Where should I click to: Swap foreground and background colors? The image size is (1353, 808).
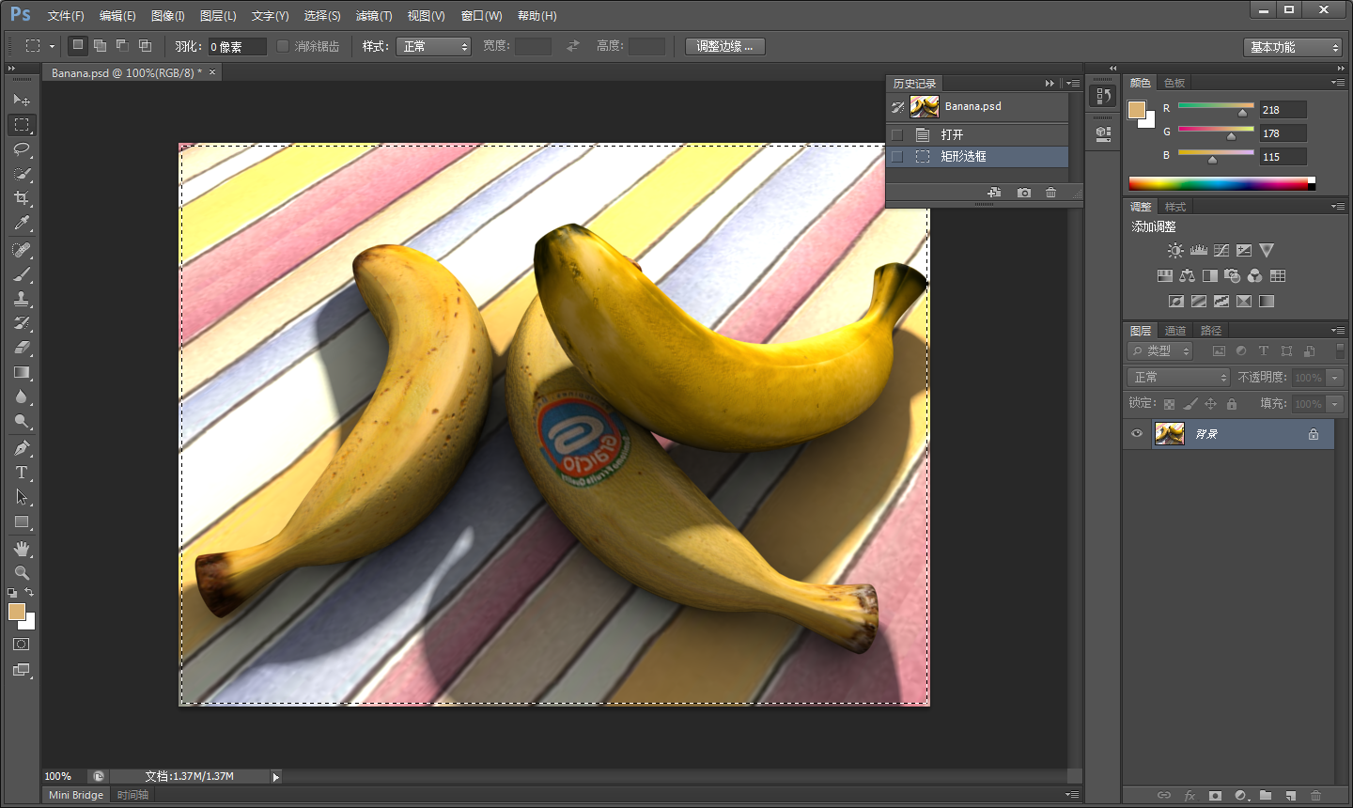tap(29, 593)
